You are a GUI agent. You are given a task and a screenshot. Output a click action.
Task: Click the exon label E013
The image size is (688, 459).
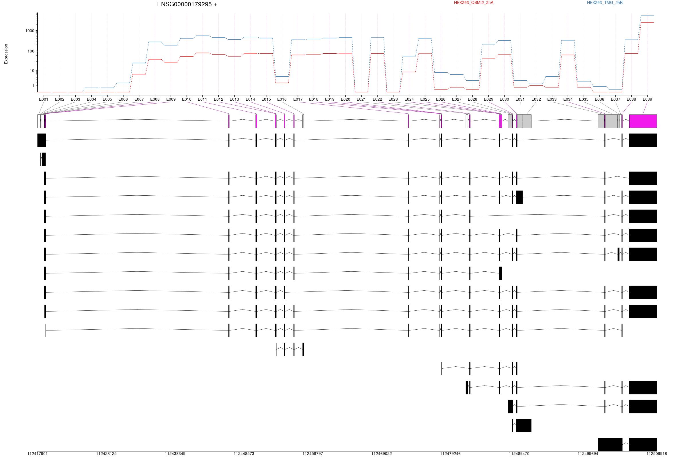coord(234,99)
